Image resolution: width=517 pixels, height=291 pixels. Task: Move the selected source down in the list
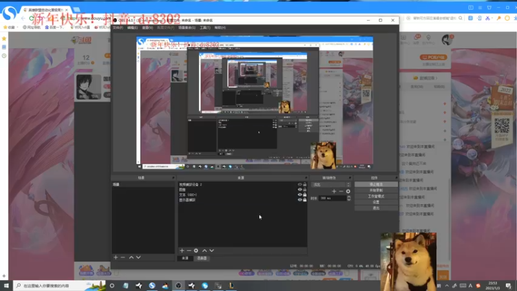coord(212,251)
